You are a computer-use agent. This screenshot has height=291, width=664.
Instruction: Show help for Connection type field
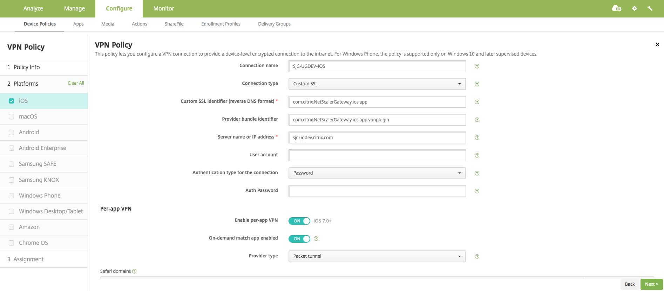(477, 84)
